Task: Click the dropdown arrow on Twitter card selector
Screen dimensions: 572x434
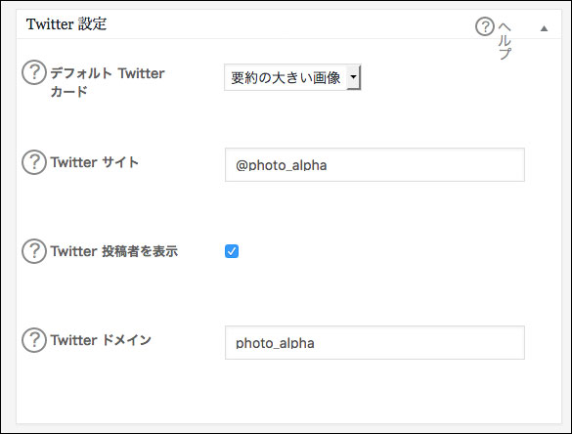Action: click(353, 77)
